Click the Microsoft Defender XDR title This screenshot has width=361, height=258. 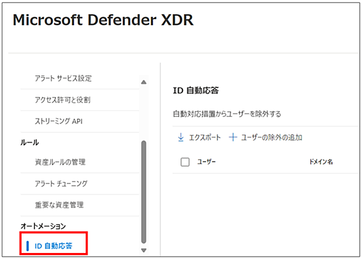[103, 20]
